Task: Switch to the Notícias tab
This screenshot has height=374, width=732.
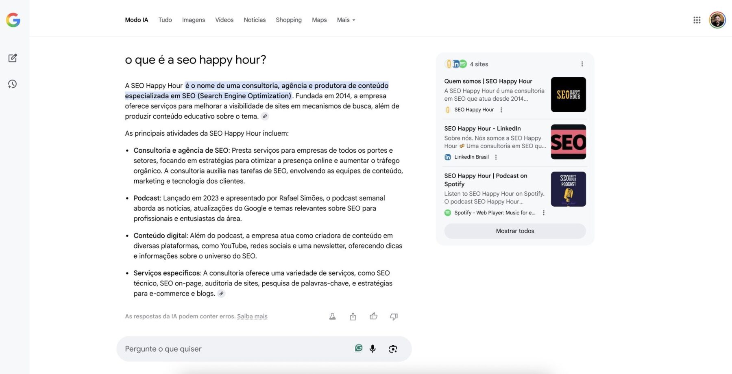Action: [255, 20]
